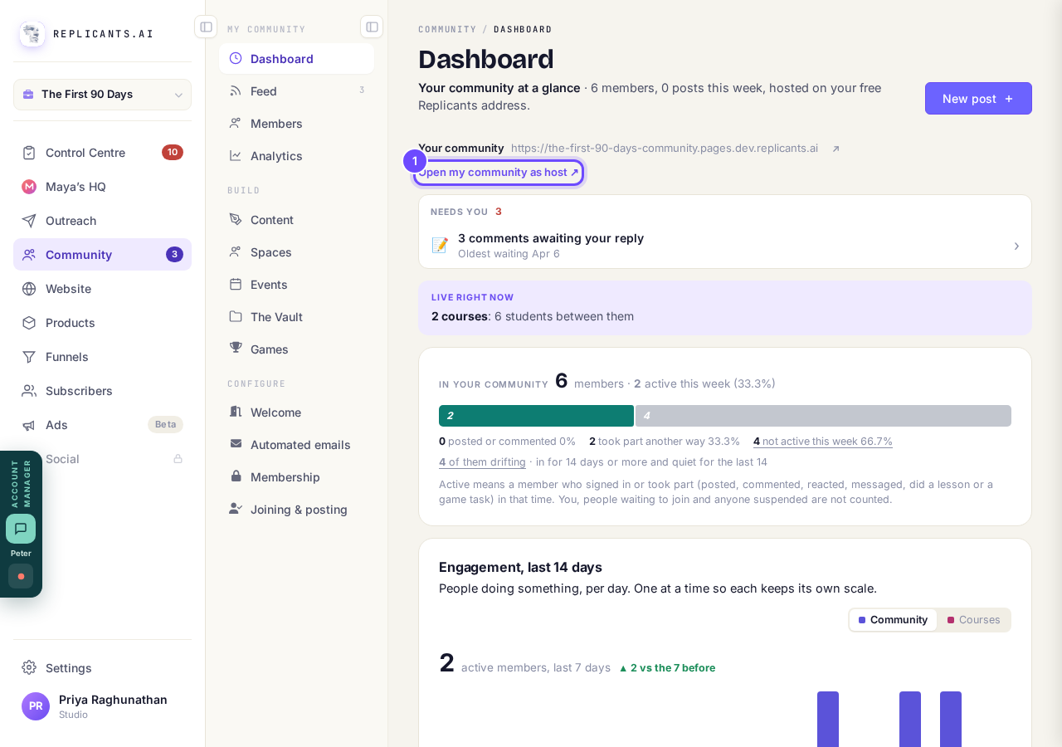Image resolution: width=1062 pixels, height=747 pixels.
Task: Click the 4 of them drifting link
Action: 482,462
